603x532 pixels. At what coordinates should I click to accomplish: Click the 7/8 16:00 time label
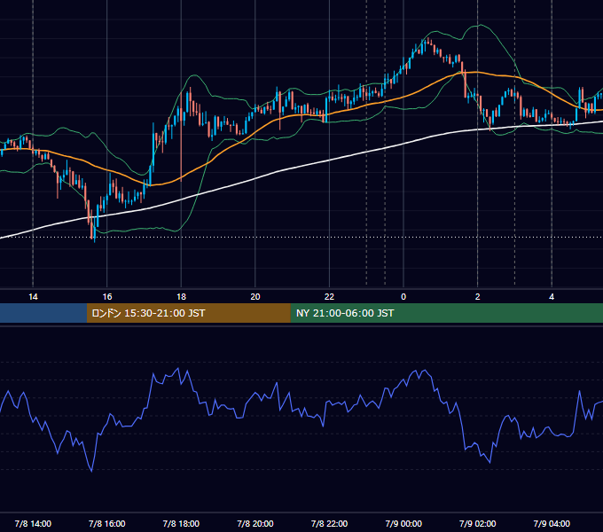point(107,523)
